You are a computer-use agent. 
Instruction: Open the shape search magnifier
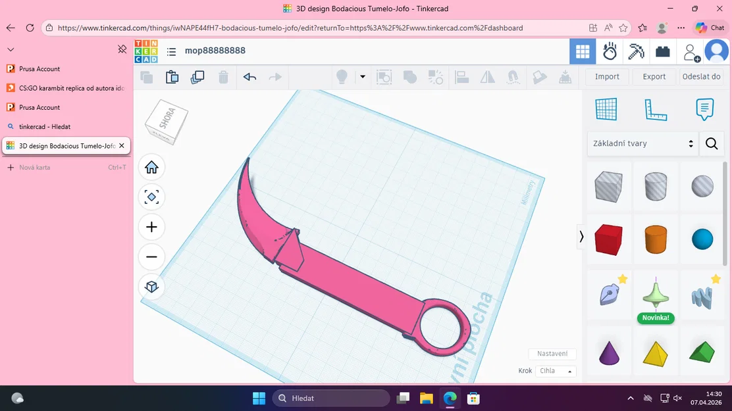(712, 143)
